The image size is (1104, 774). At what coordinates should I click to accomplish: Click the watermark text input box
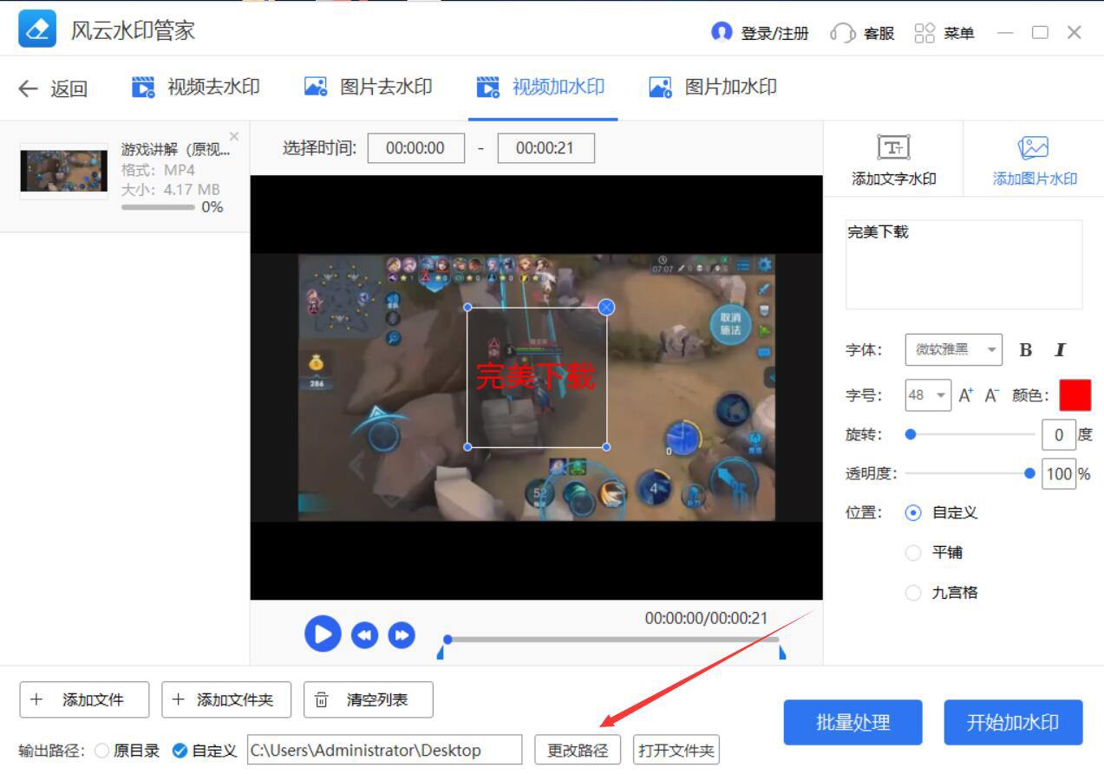click(964, 264)
